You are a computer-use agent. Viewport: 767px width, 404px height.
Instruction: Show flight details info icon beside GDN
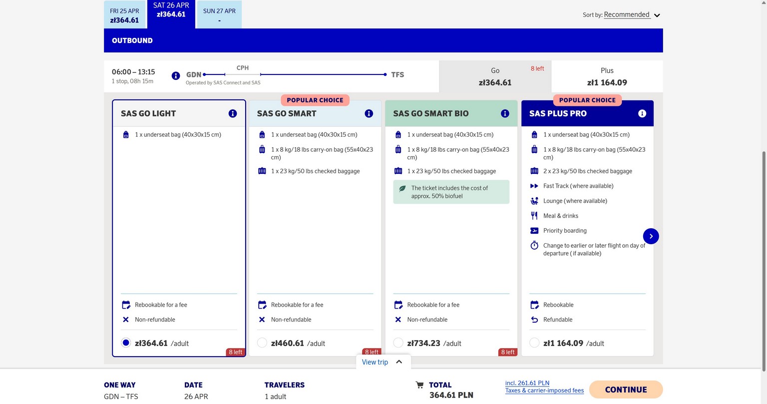click(176, 76)
